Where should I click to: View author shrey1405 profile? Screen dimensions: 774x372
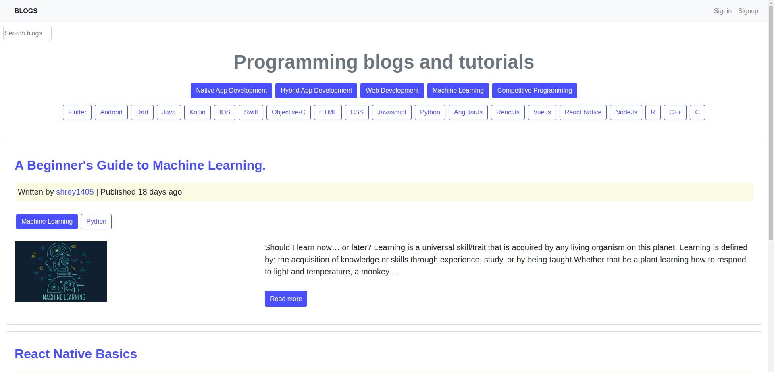pos(75,192)
